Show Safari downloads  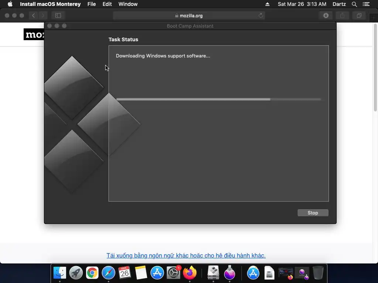pos(326,15)
